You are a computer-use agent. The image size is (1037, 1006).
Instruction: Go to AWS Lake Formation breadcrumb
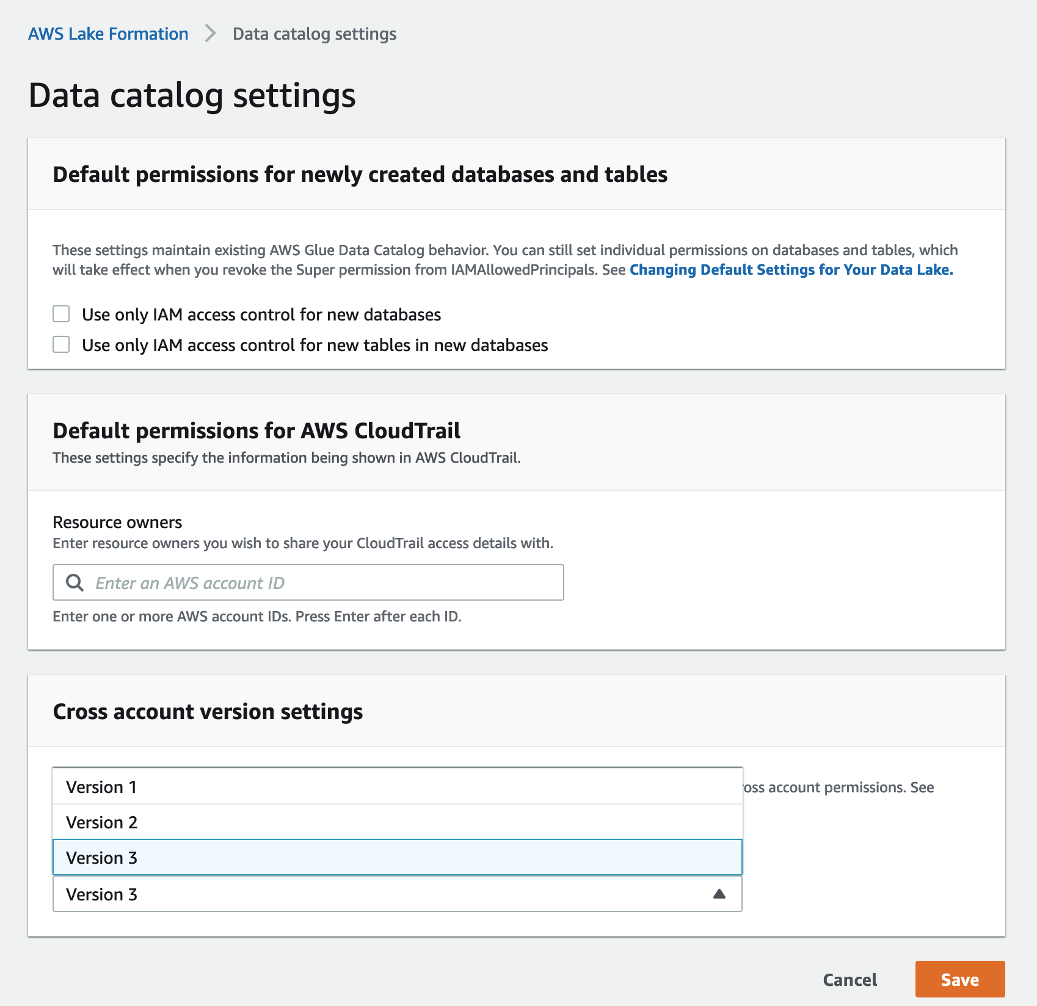click(x=108, y=34)
